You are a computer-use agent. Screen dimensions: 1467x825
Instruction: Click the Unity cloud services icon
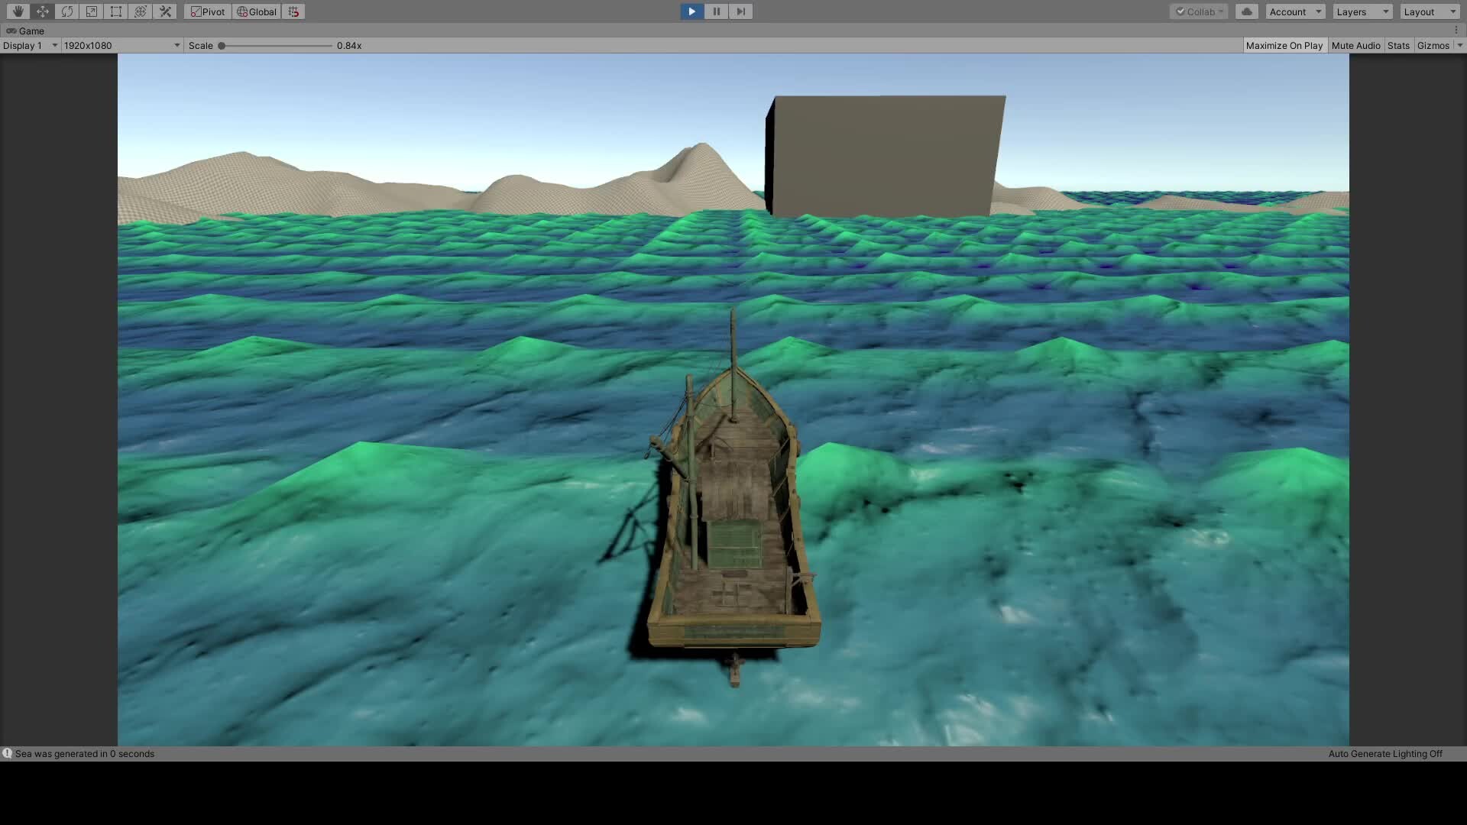(x=1247, y=11)
